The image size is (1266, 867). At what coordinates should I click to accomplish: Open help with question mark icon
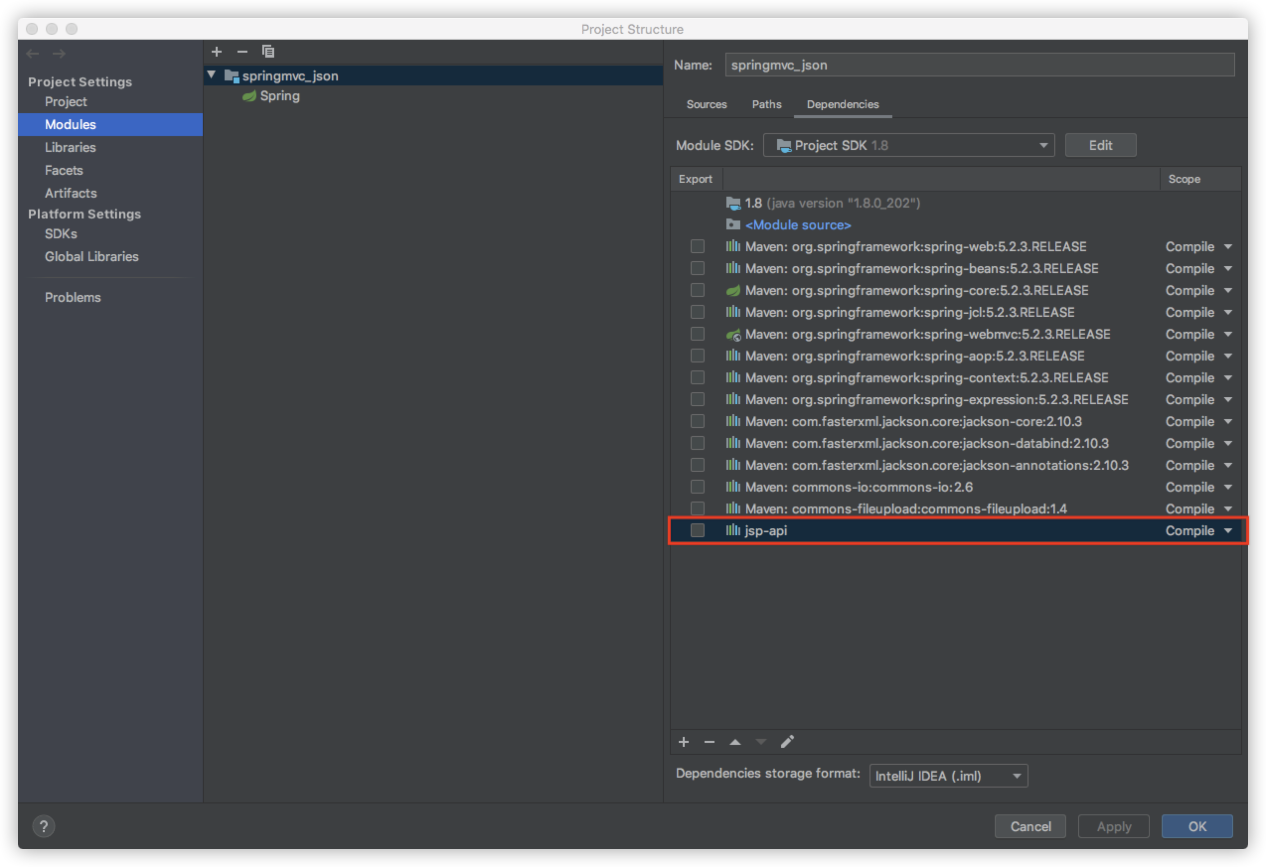point(44,826)
